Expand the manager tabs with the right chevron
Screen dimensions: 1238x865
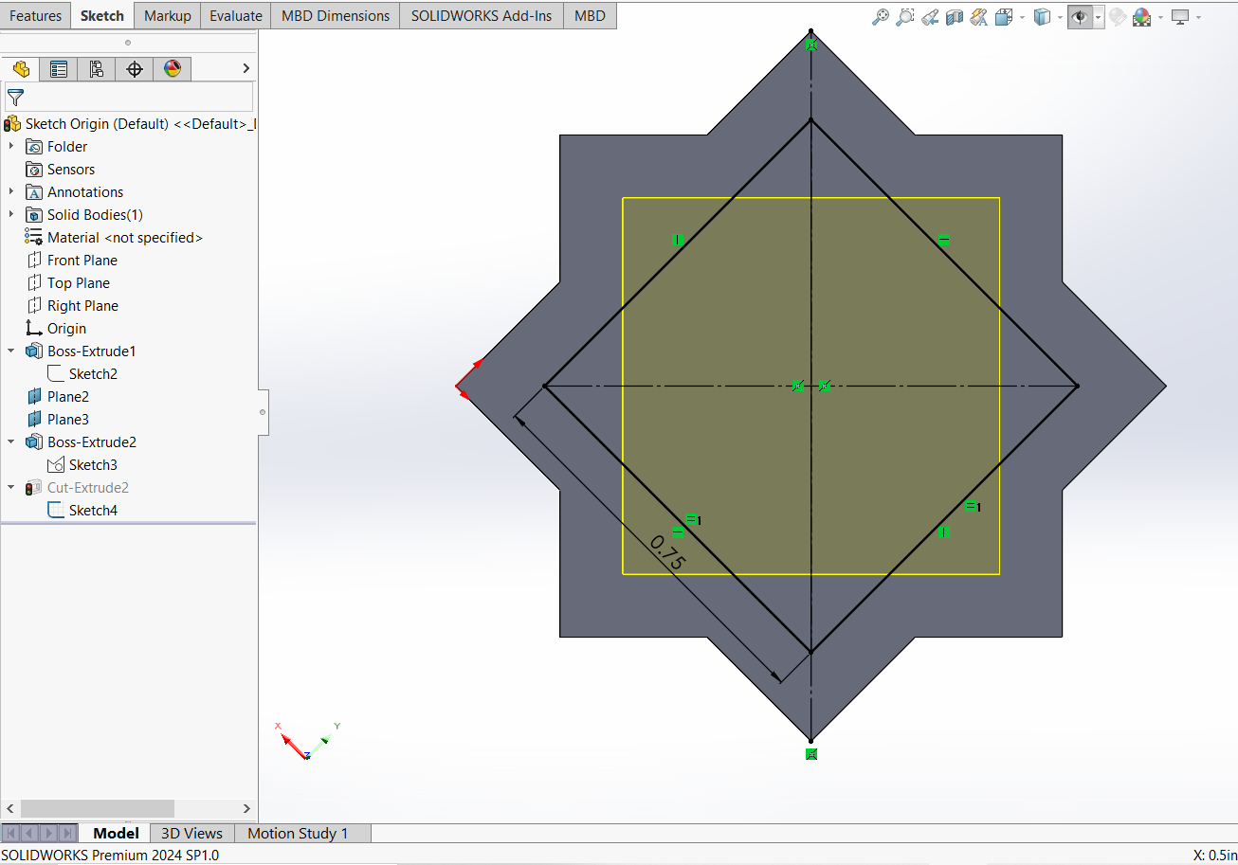[246, 68]
